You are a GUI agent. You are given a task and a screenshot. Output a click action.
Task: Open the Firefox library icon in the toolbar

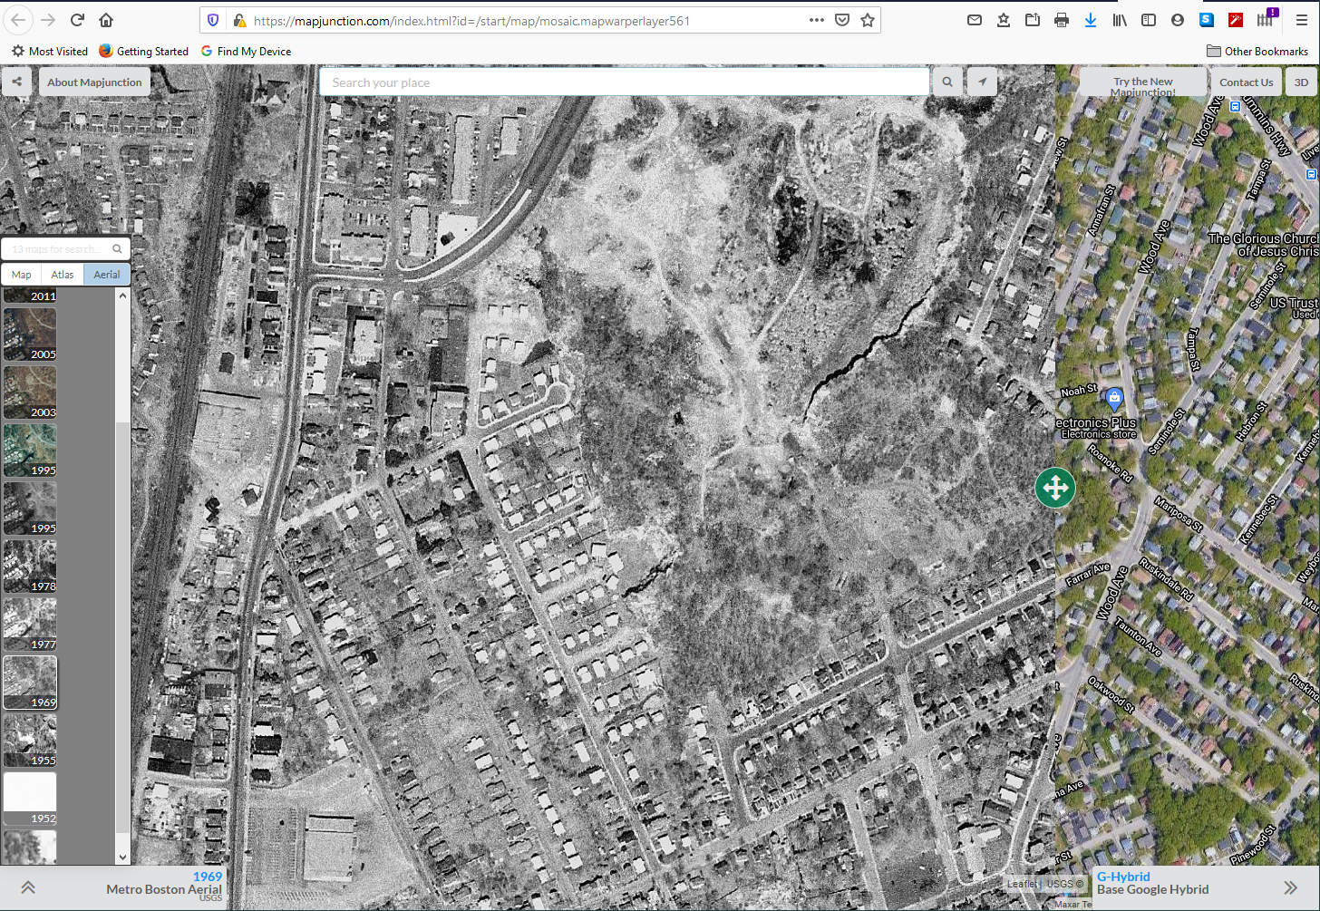tap(1120, 19)
